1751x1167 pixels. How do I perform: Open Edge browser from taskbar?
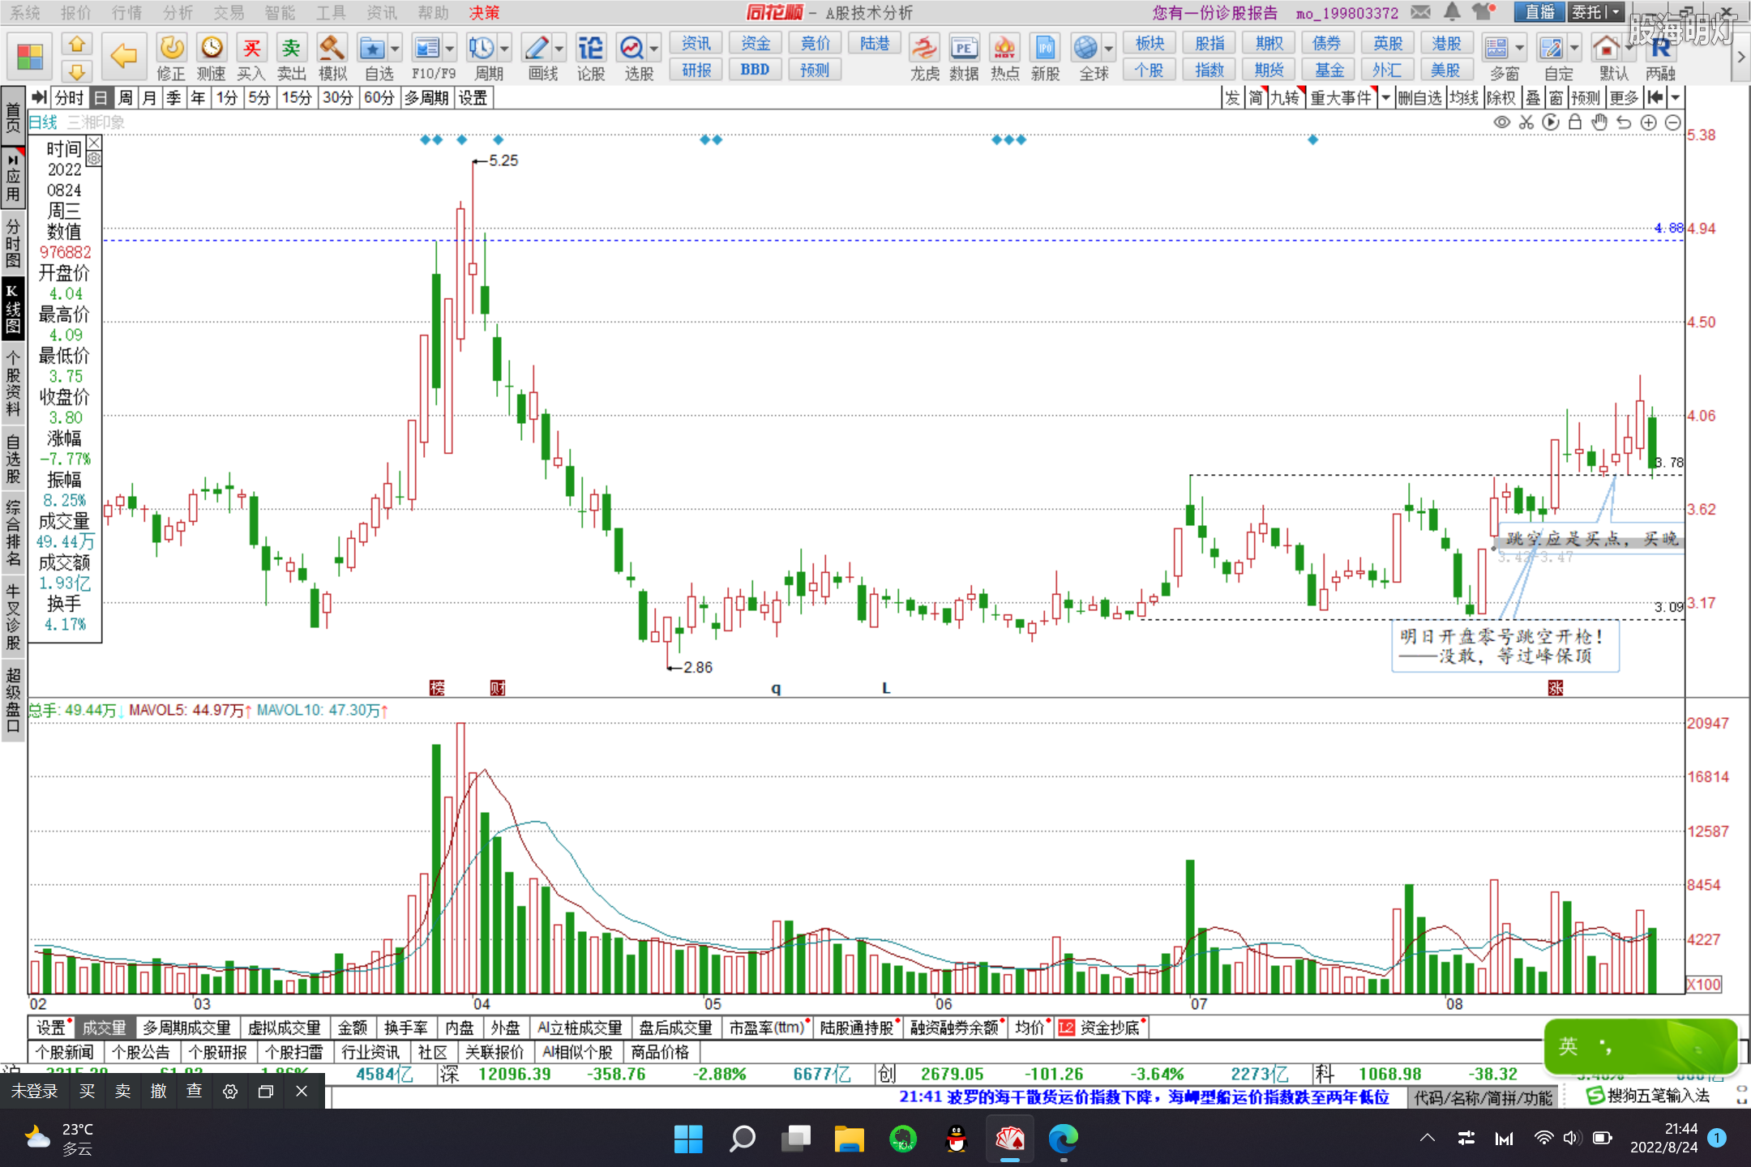[x=1063, y=1139]
